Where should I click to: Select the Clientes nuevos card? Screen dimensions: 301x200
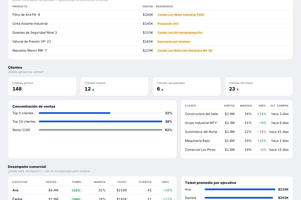pos(114,87)
